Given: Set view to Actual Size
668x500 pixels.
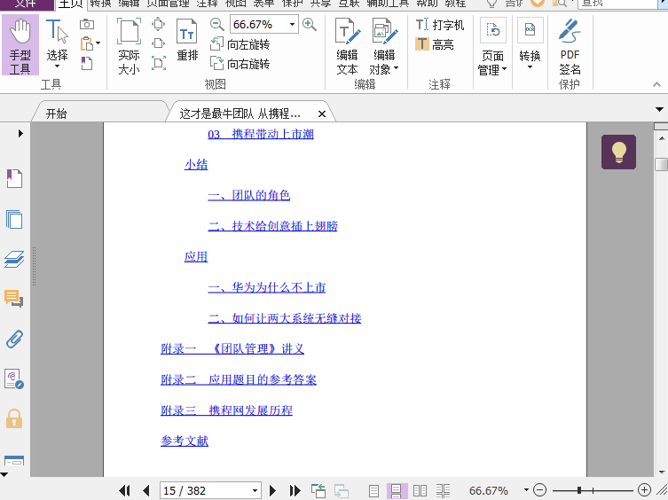Looking at the screenshot, I should (x=129, y=46).
